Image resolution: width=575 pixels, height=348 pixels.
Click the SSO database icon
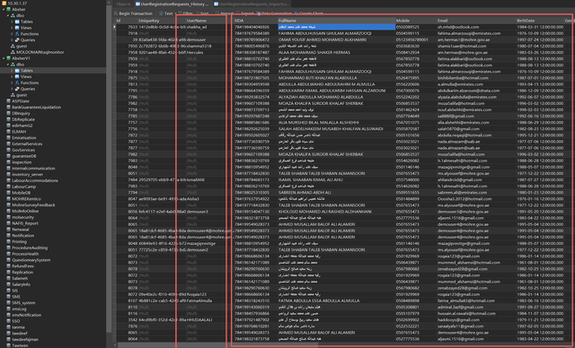(x=8, y=321)
